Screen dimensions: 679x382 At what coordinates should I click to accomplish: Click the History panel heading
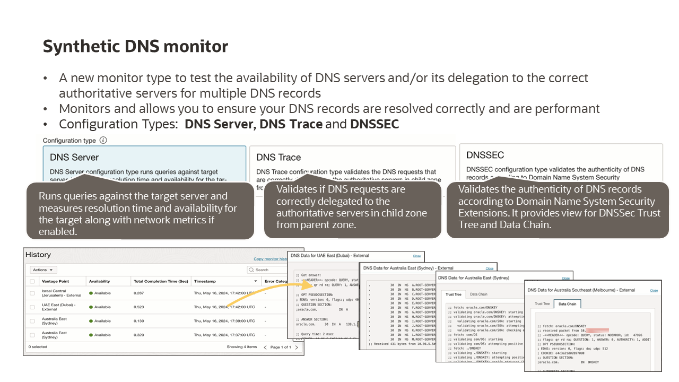click(x=38, y=255)
